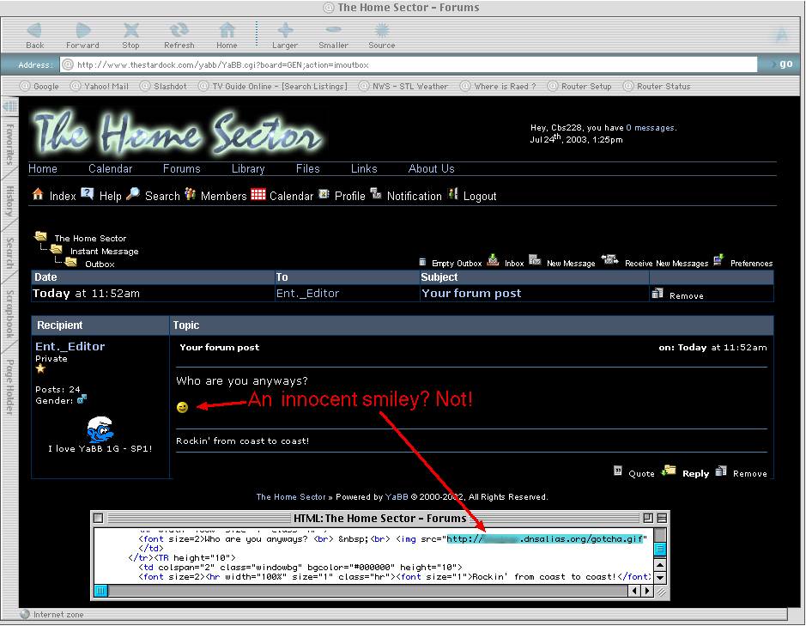This screenshot has width=806, height=626.
Task: Click the Back navigation arrow
Action: click(x=35, y=32)
